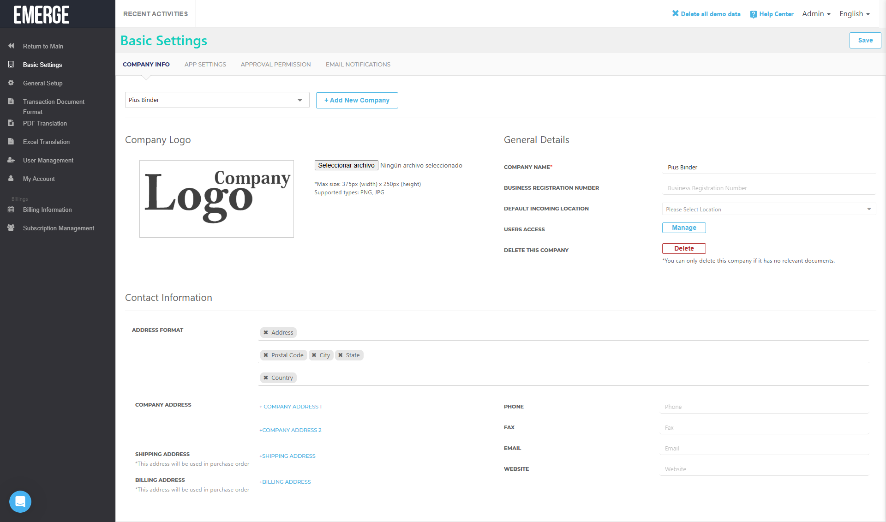The height and width of the screenshot is (522, 886).
Task: Remove the State address format tag
Action: tap(341, 355)
